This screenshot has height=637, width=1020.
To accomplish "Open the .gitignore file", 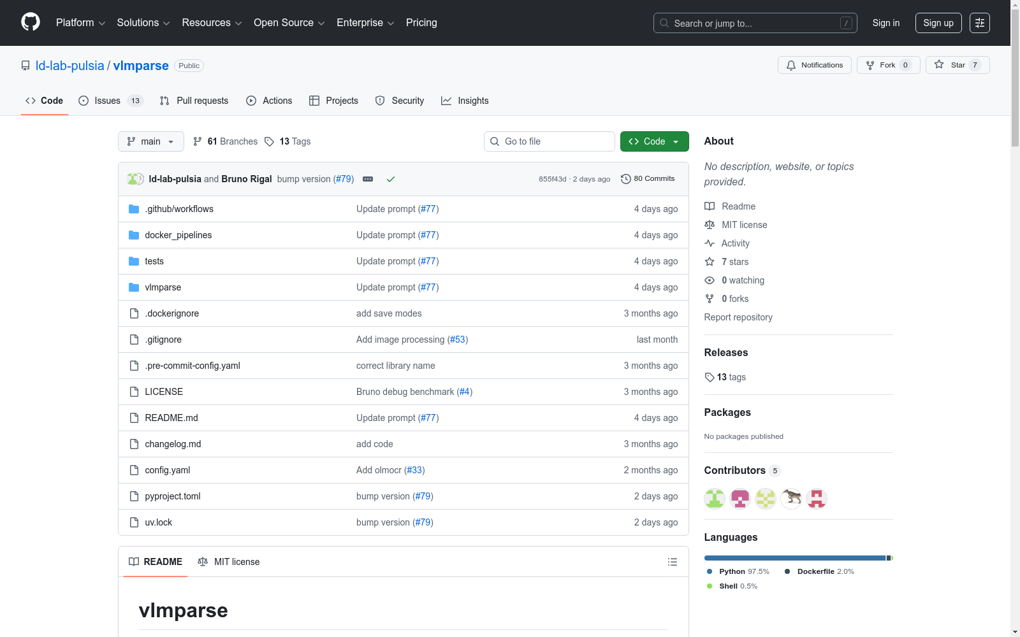I will coord(163,340).
